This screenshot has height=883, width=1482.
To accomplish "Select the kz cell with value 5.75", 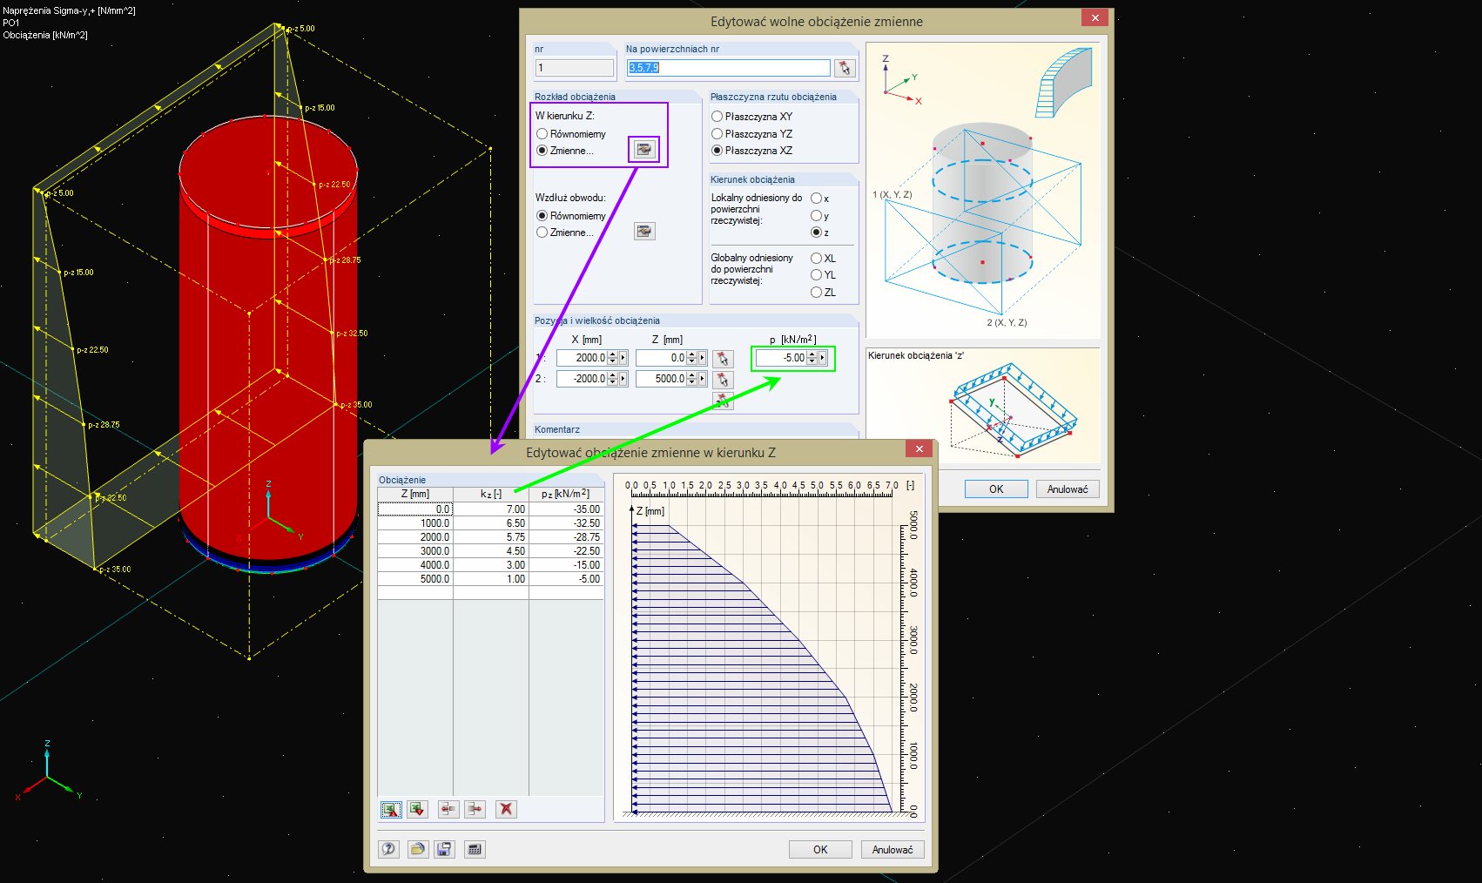I will 491,537.
